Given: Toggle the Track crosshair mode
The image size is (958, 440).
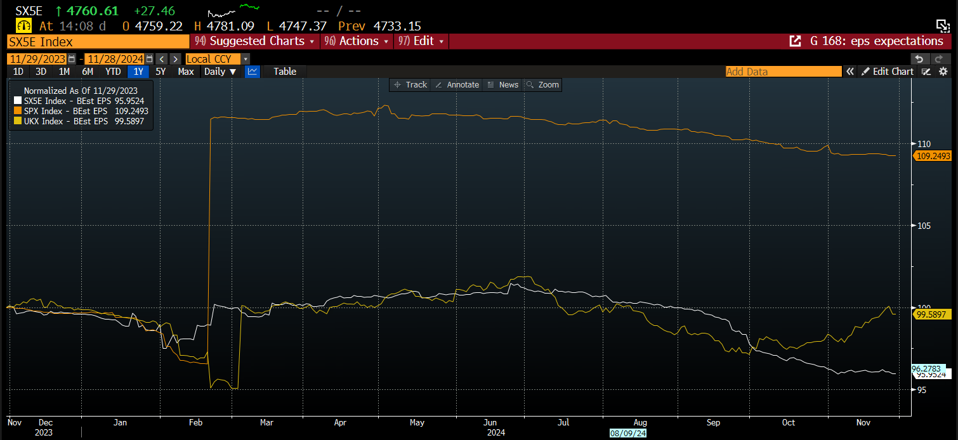Looking at the screenshot, I should tap(410, 85).
